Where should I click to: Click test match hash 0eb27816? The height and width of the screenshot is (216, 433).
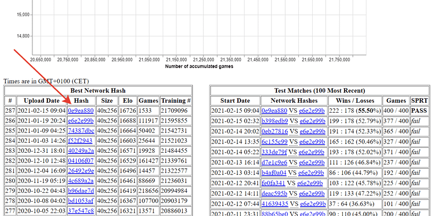pos(275,131)
